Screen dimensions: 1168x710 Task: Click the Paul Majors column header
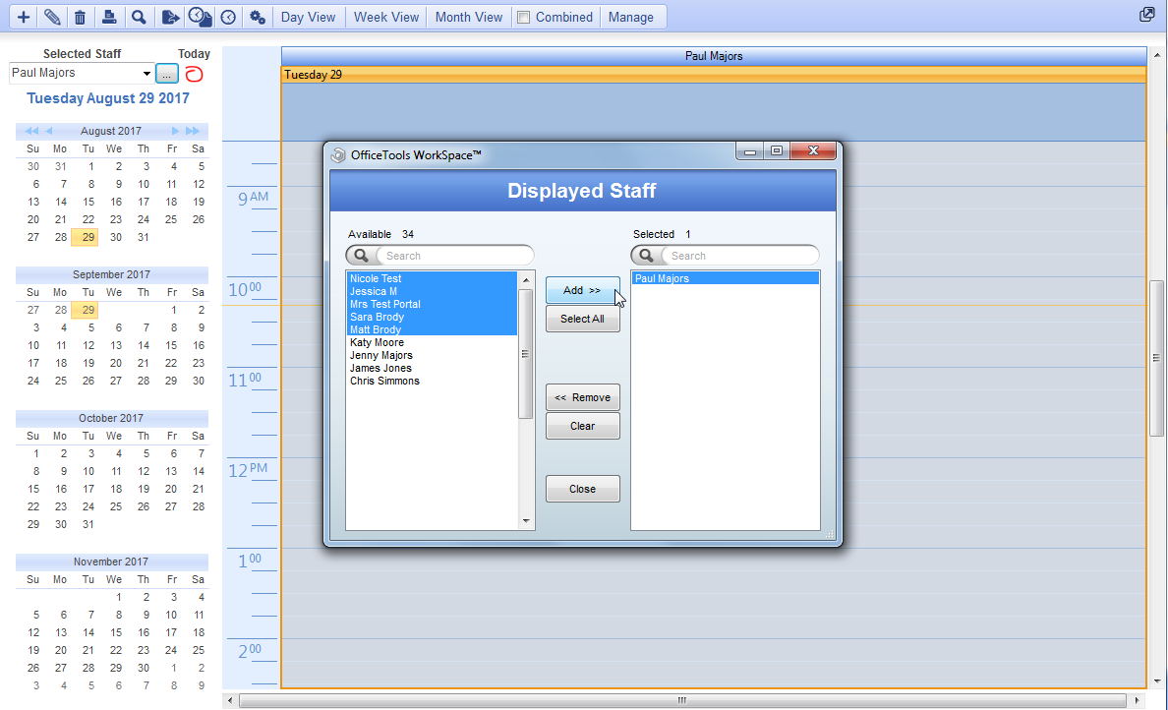(714, 56)
